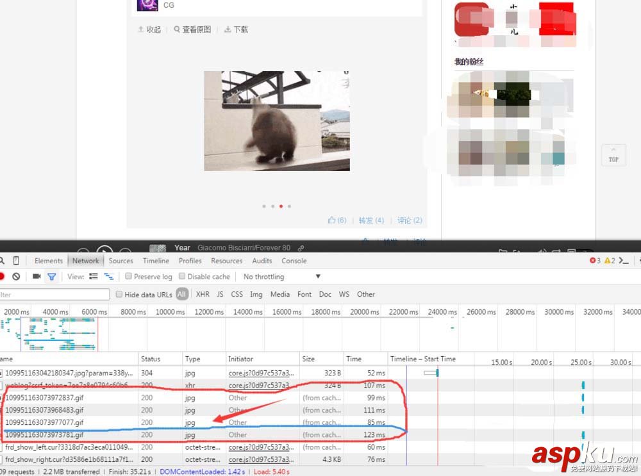Open device toolbar mode icon
This screenshot has height=476, width=641.
[16, 260]
